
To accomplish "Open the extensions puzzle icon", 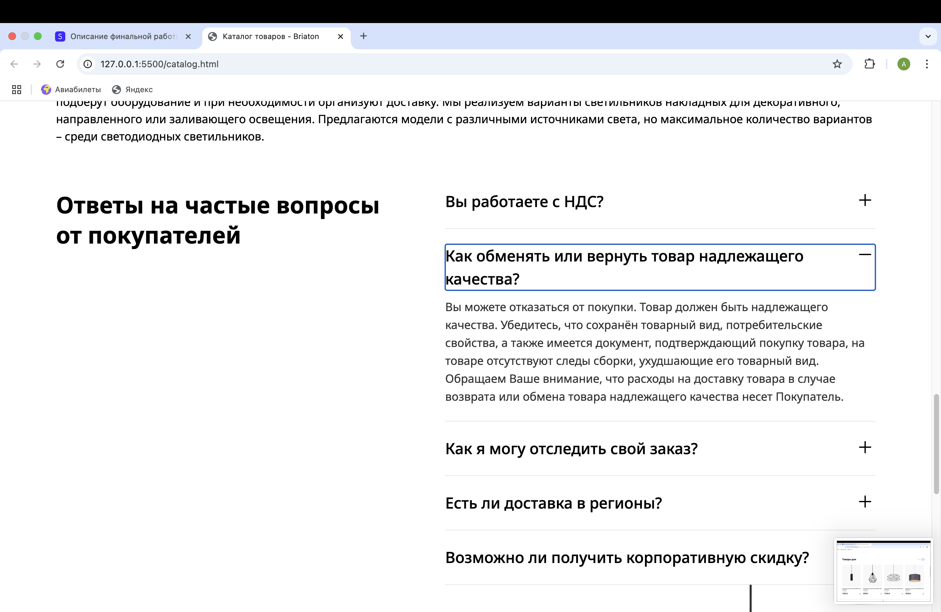I will 869,64.
